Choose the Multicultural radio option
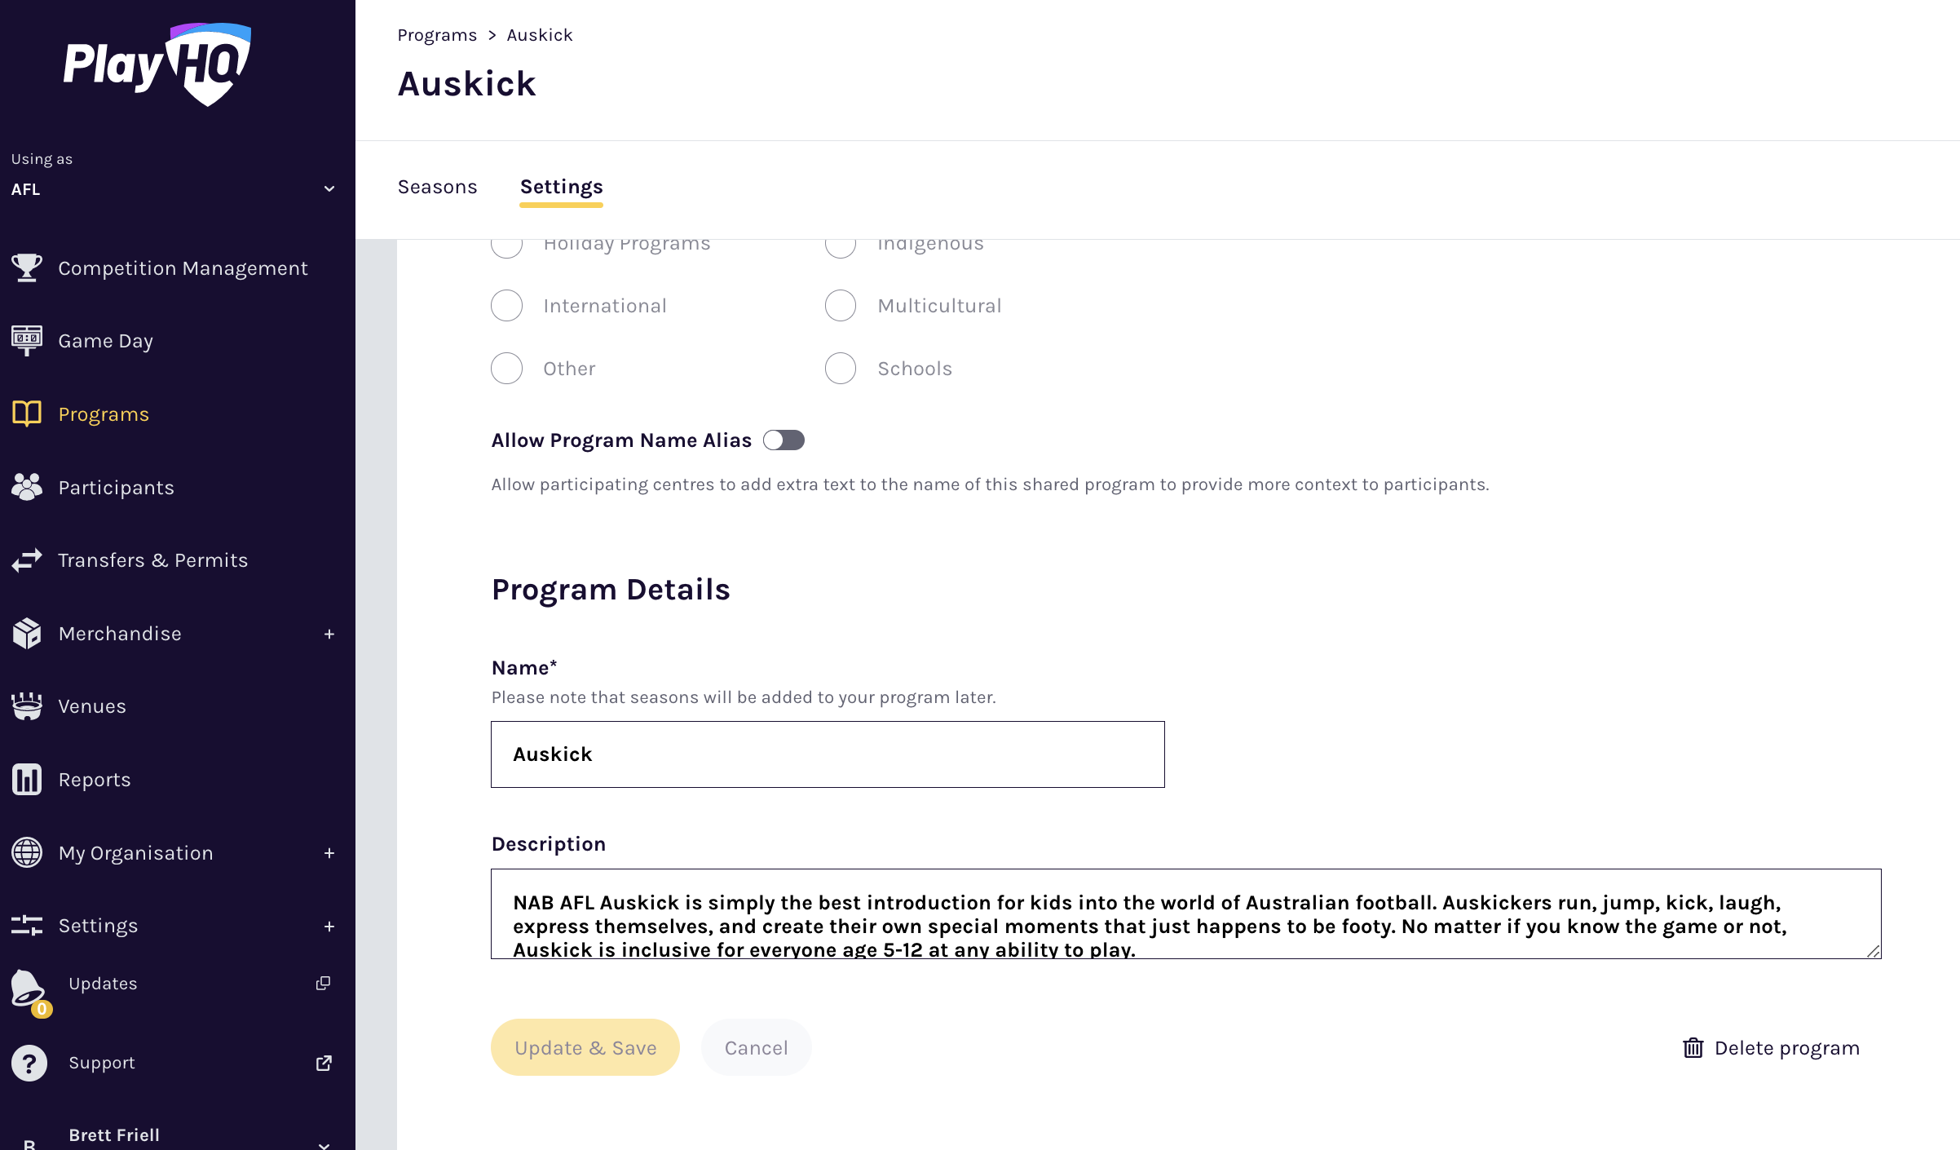Image resolution: width=1960 pixels, height=1150 pixels. coord(841,306)
